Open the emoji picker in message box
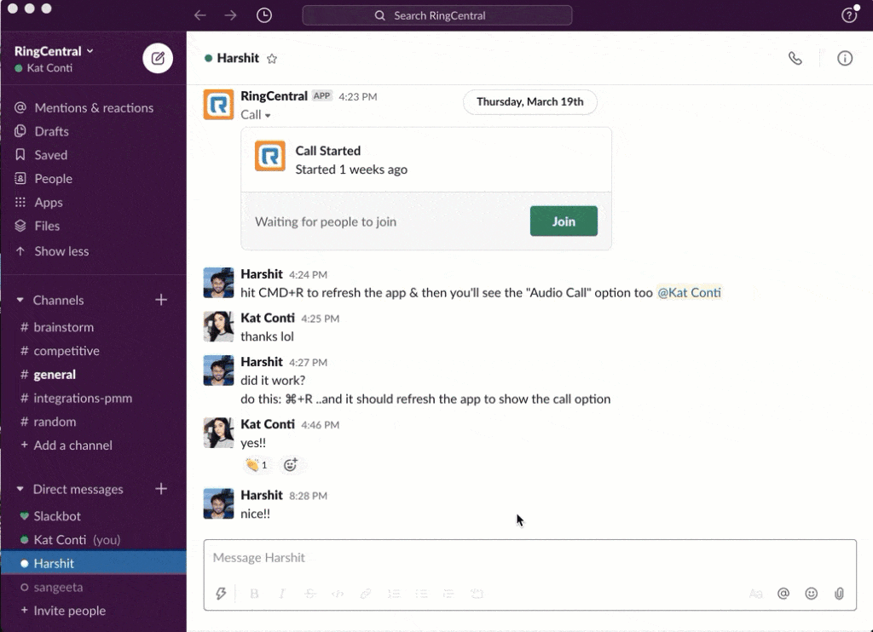The image size is (873, 632). pyautogui.click(x=812, y=594)
